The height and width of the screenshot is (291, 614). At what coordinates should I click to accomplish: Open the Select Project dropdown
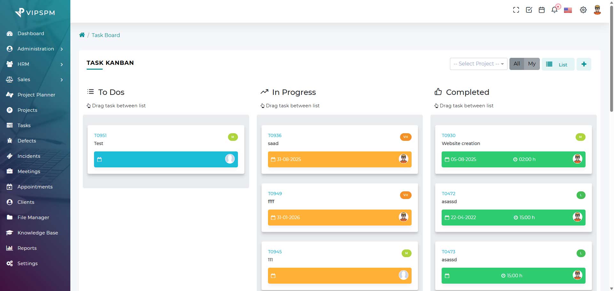(x=478, y=64)
